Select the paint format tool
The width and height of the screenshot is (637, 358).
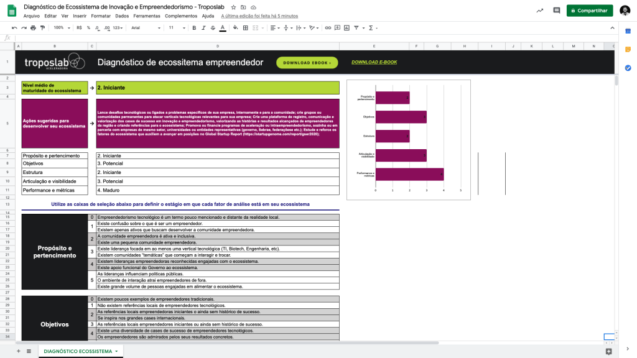coord(42,28)
